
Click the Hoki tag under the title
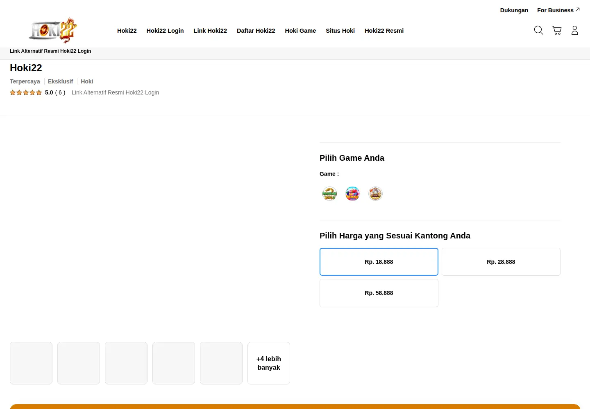(87, 81)
